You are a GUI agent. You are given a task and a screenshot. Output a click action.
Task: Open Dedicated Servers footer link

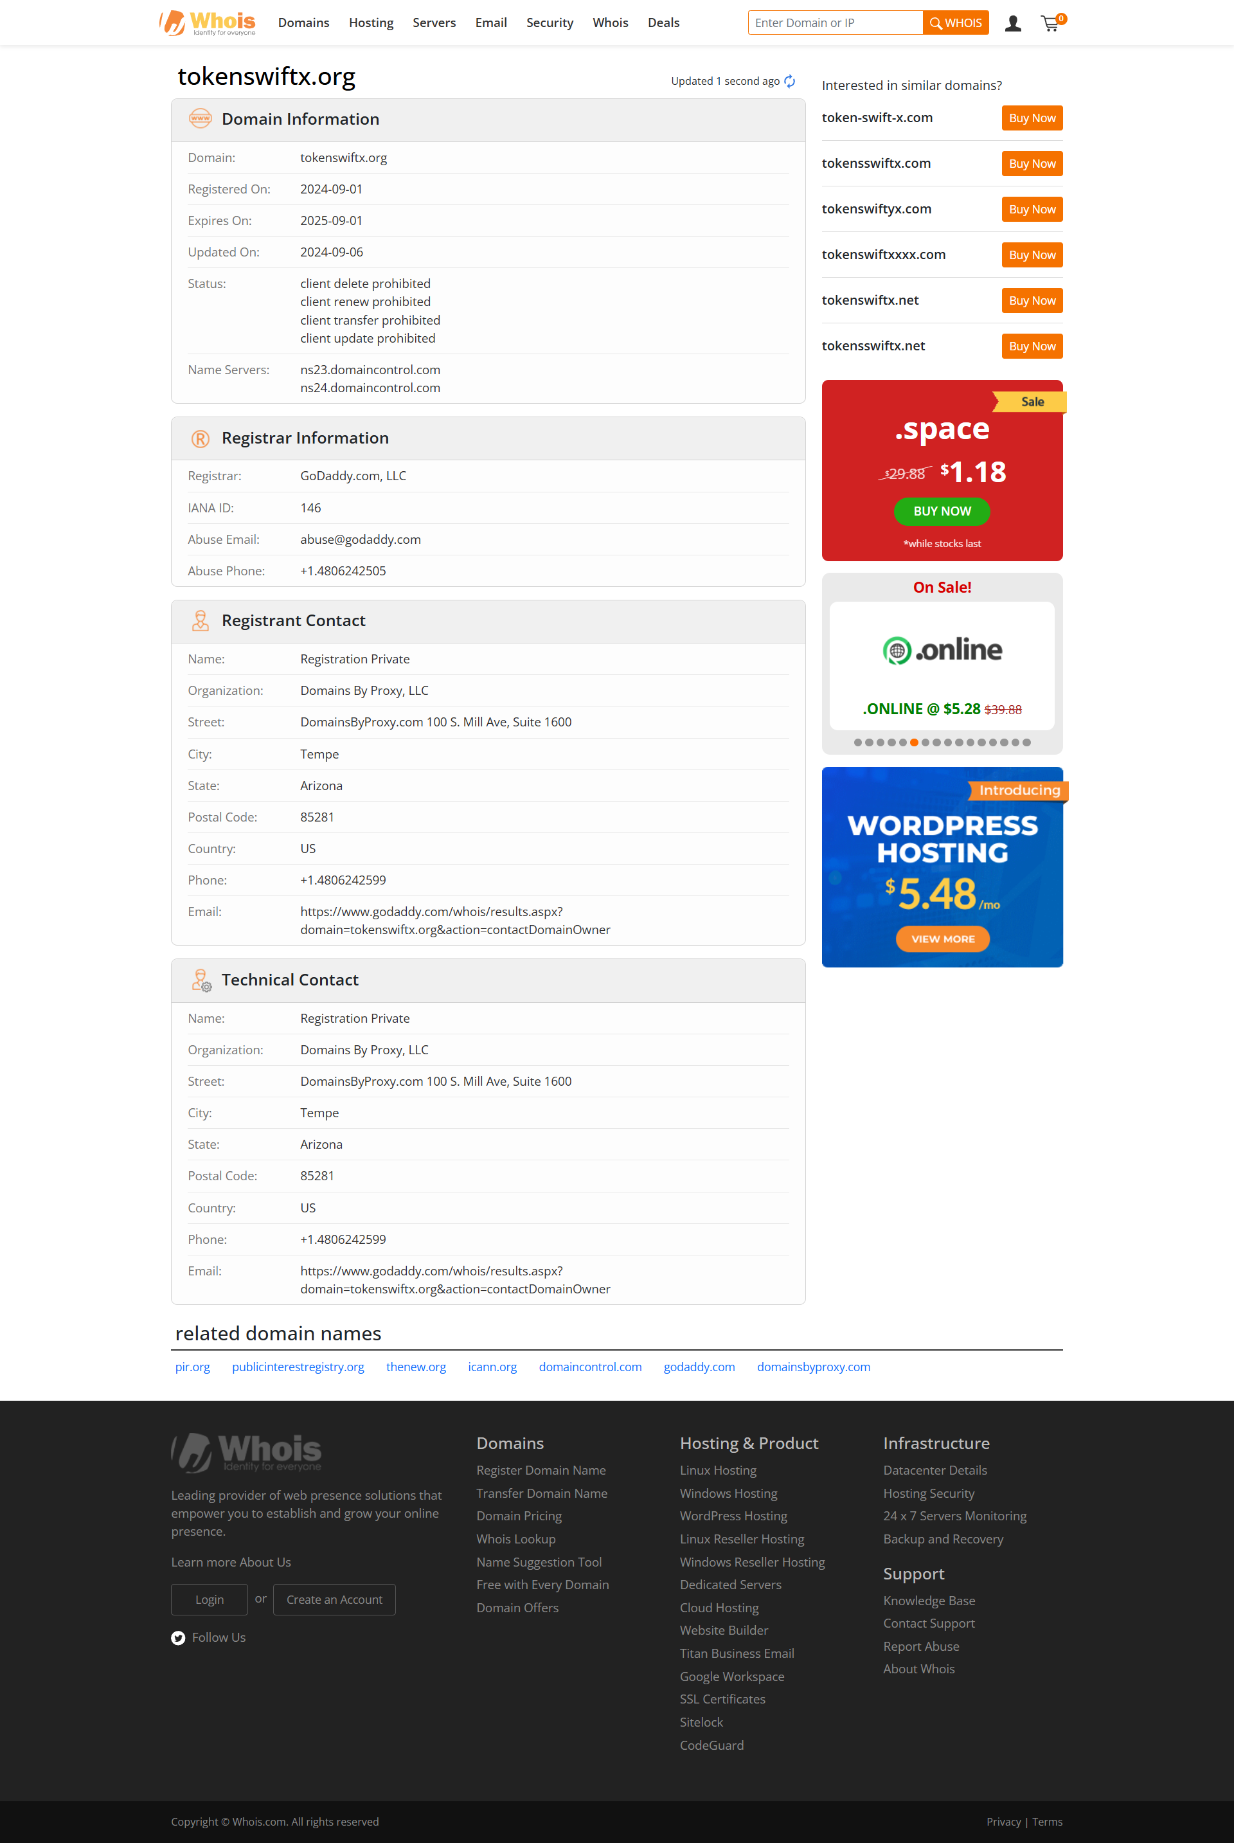[731, 1585]
